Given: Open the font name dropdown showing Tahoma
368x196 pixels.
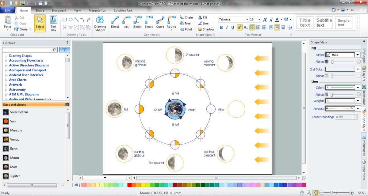Looking at the screenshot, I should click(x=247, y=20).
